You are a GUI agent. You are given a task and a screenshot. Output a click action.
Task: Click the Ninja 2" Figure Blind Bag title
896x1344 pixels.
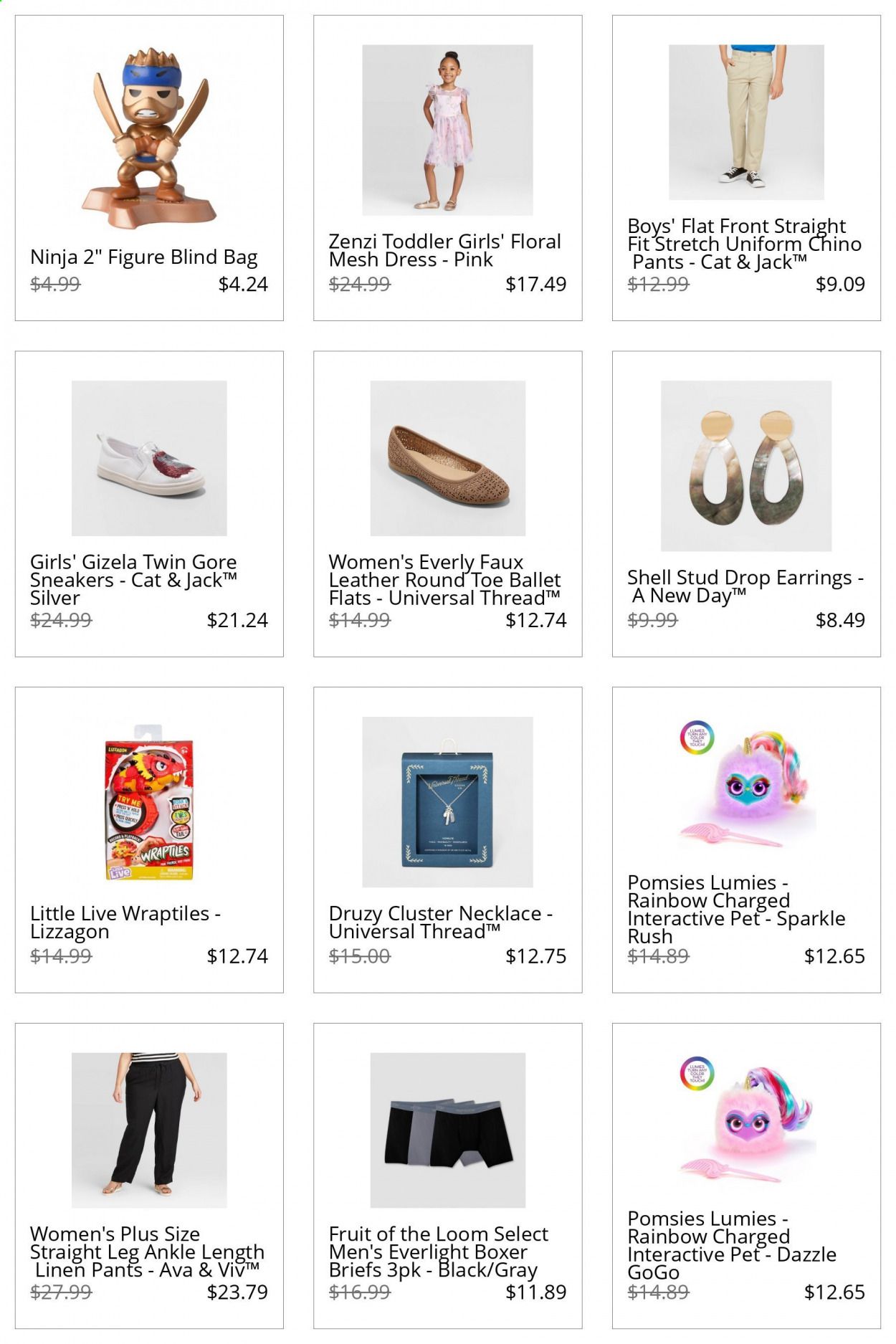coord(144,257)
